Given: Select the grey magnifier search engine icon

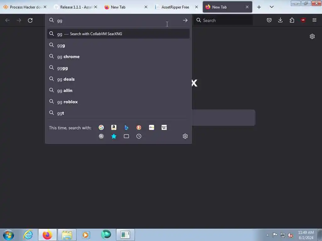Looking at the screenshot, I should point(101,136).
